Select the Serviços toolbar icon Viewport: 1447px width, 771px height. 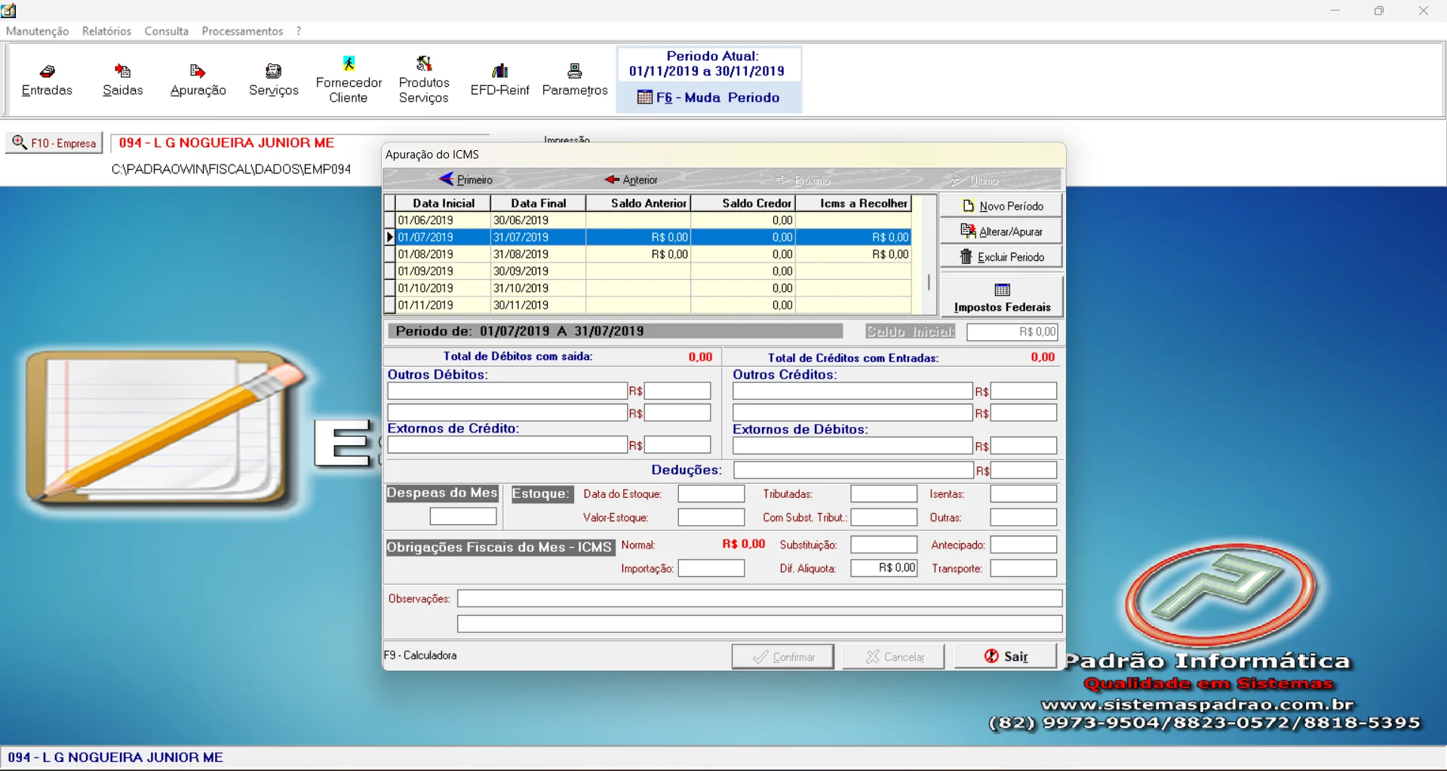pos(273,79)
